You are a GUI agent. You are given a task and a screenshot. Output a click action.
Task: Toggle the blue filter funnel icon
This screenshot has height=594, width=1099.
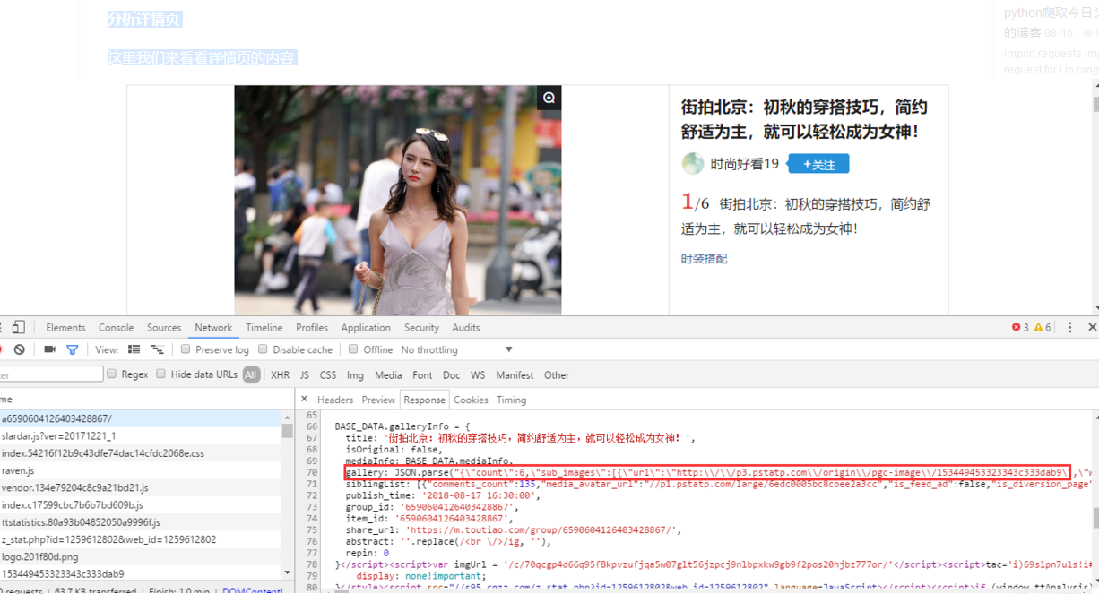pyautogui.click(x=73, y=349)
